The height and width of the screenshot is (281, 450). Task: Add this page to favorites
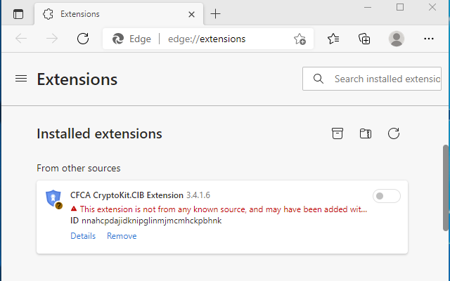(300, 39)
